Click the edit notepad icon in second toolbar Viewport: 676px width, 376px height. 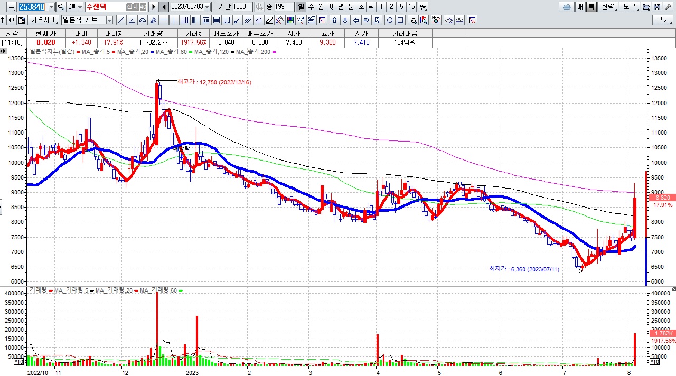point(22,20)
